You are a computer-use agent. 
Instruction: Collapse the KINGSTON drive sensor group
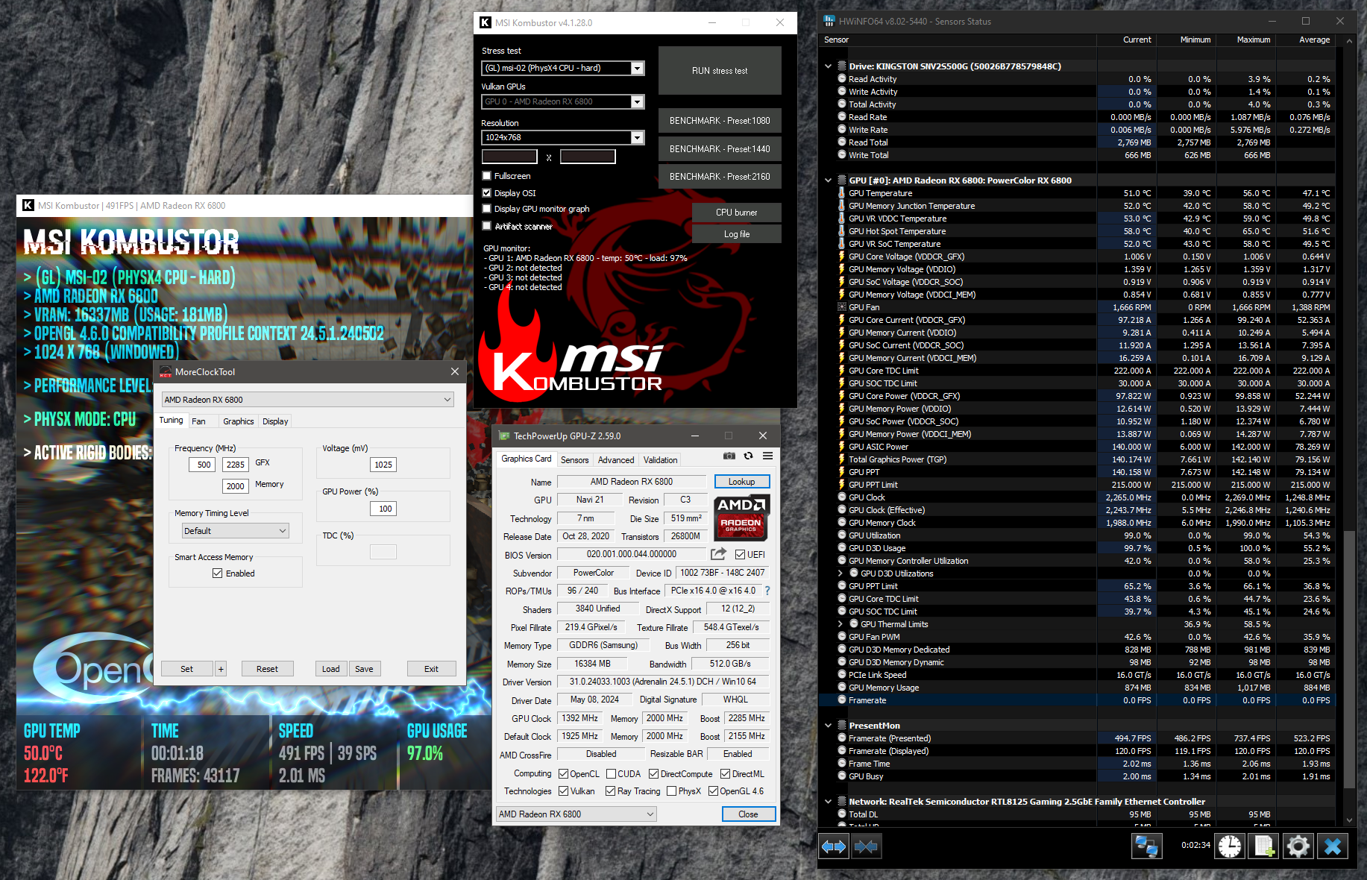(x=828, y=66)
